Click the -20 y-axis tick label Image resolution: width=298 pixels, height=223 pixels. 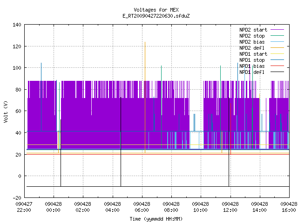17,198
